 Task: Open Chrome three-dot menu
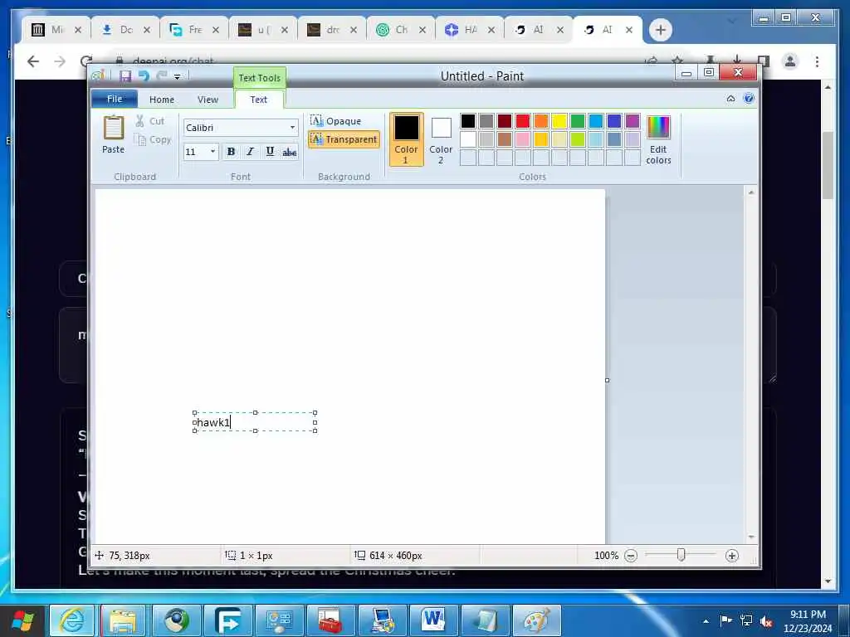pos(817,61)
